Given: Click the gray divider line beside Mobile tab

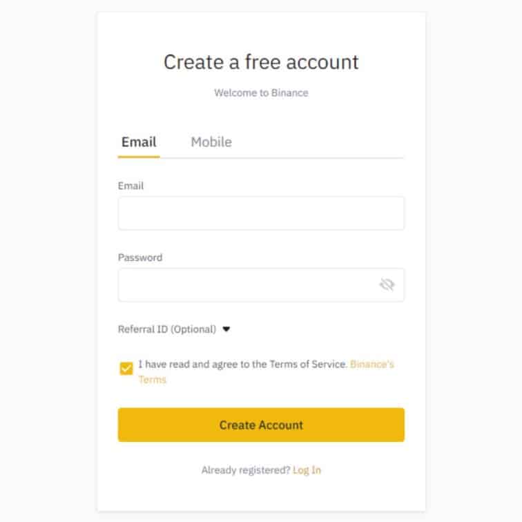Looking at the screenshot, I should [x=282, y=158].
